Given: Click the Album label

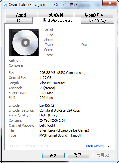Looking at the screenshot, I should coord(49,40).
